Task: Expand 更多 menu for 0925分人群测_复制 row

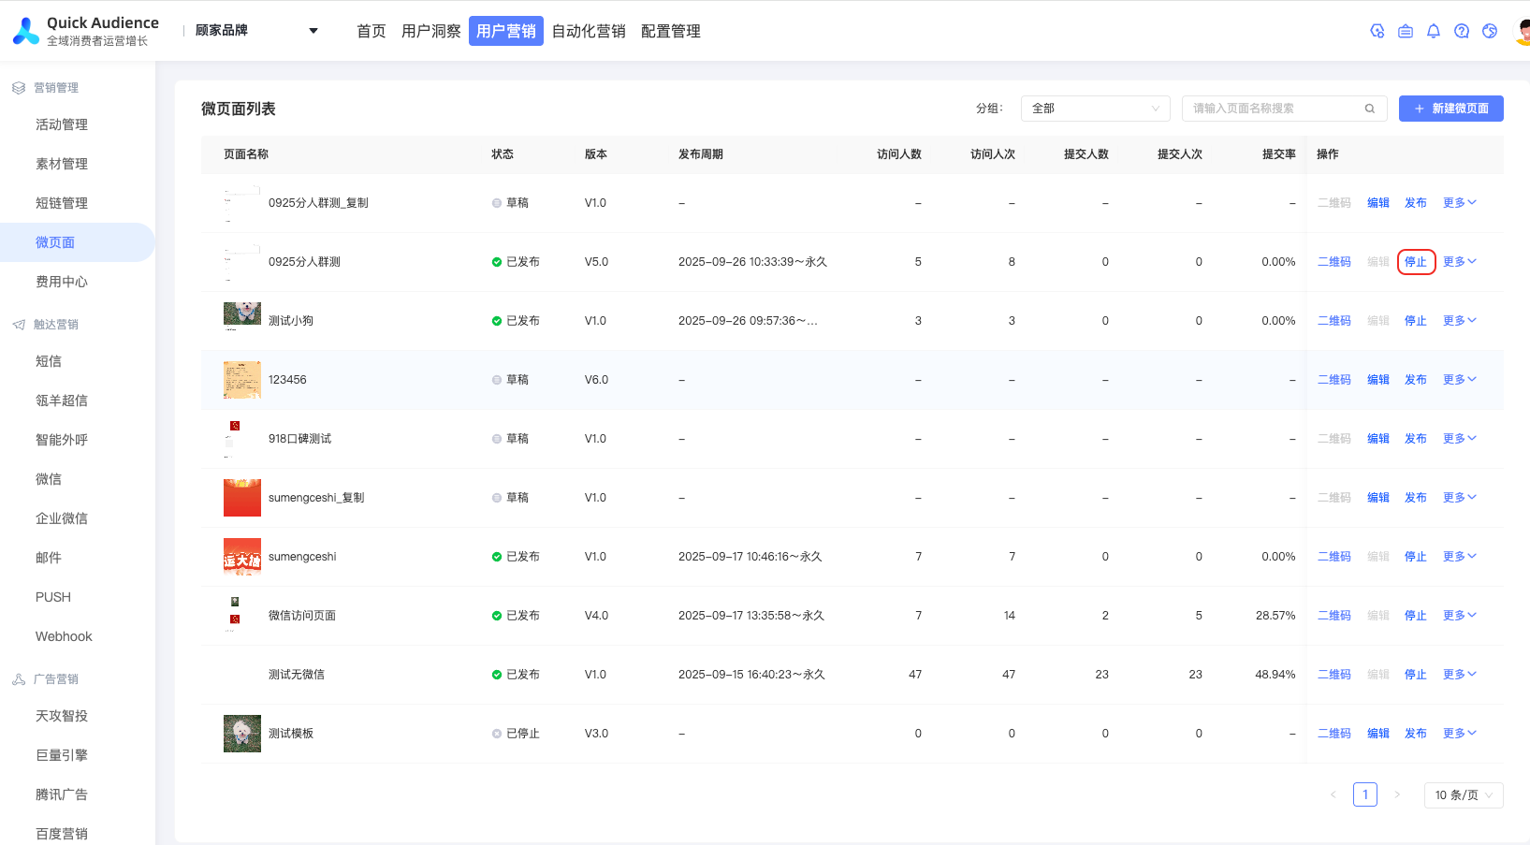Action: pyautogui.click(x=1458, y=203)
